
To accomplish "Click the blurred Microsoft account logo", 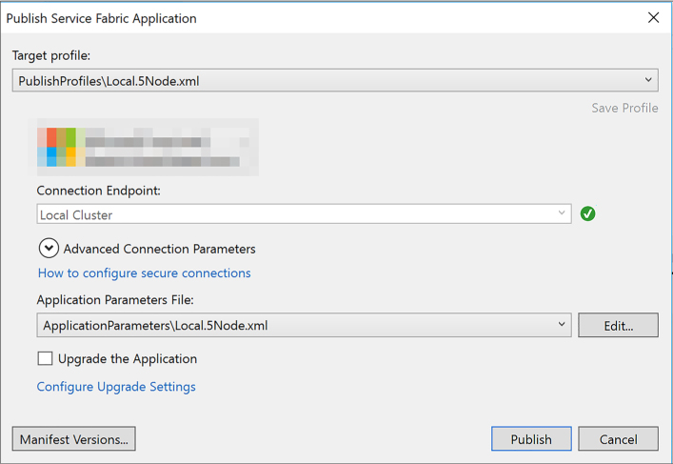I will tap(61, 147).
